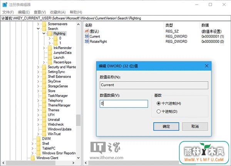Screen dimensions: 231x166
Task: Click the tree pane horizontal scrollbar thumb
Action: pos(31,163)
